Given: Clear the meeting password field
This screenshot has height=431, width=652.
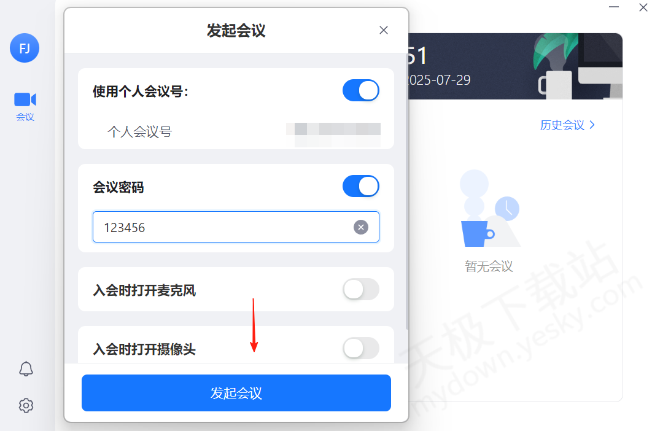Looking at the screenshot, I should click(360, 227).
